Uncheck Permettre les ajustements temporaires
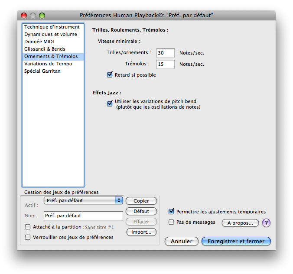Image resolution: width=293 pixels, height=274 pixels. [171, 212]
